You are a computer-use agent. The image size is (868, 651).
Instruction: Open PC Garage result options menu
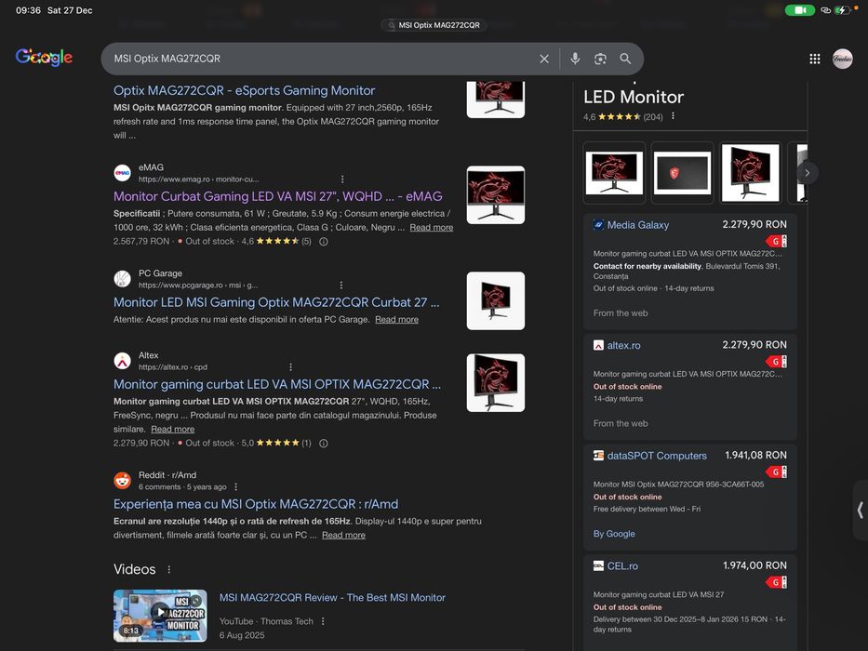pos(341,285)
